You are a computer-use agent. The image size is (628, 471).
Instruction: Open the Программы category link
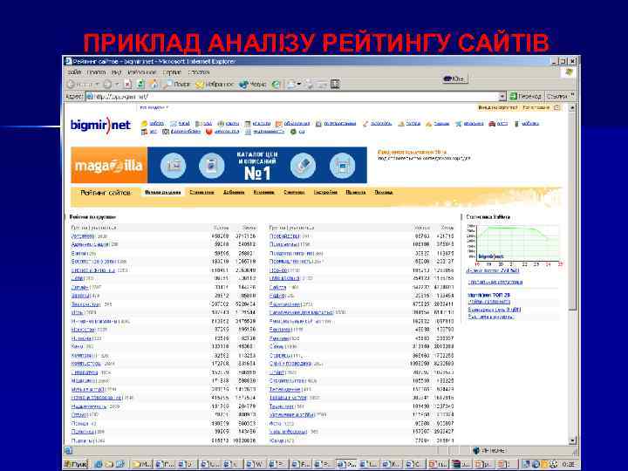[x=283, y=244]
